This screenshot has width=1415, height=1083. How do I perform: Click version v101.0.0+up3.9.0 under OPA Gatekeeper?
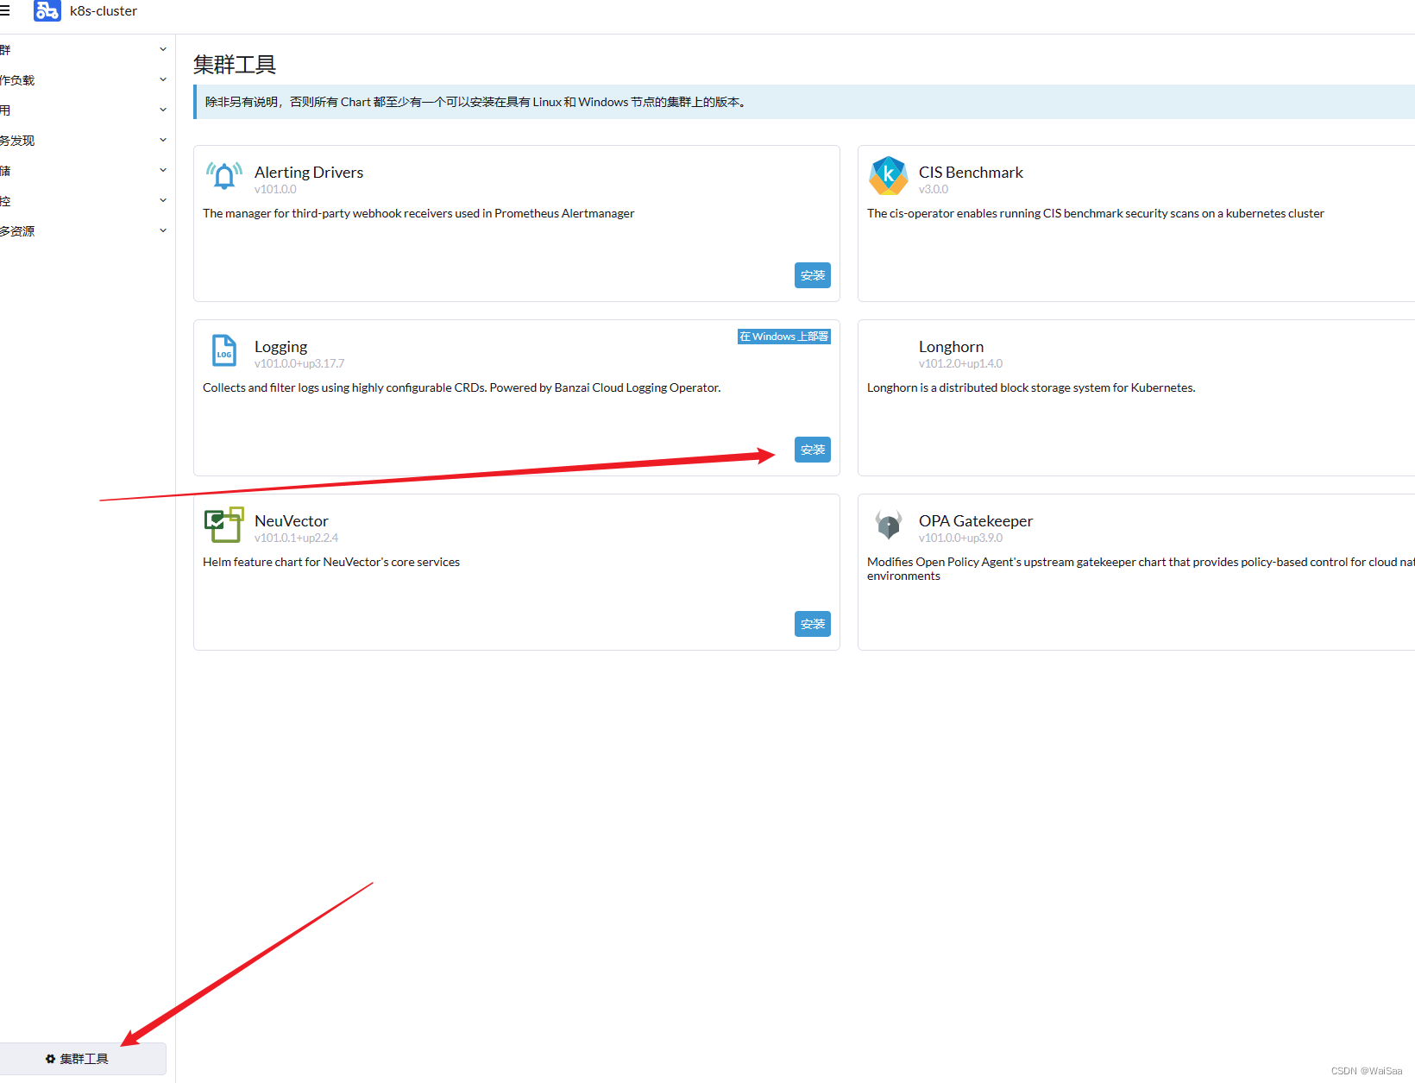[960, 538]
